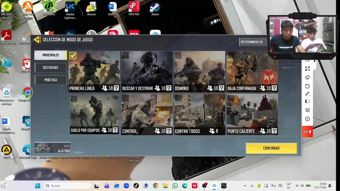Screen dimensions: 340x191
Task: Click the pin icon in side toolbar
Action: point(307,77)
